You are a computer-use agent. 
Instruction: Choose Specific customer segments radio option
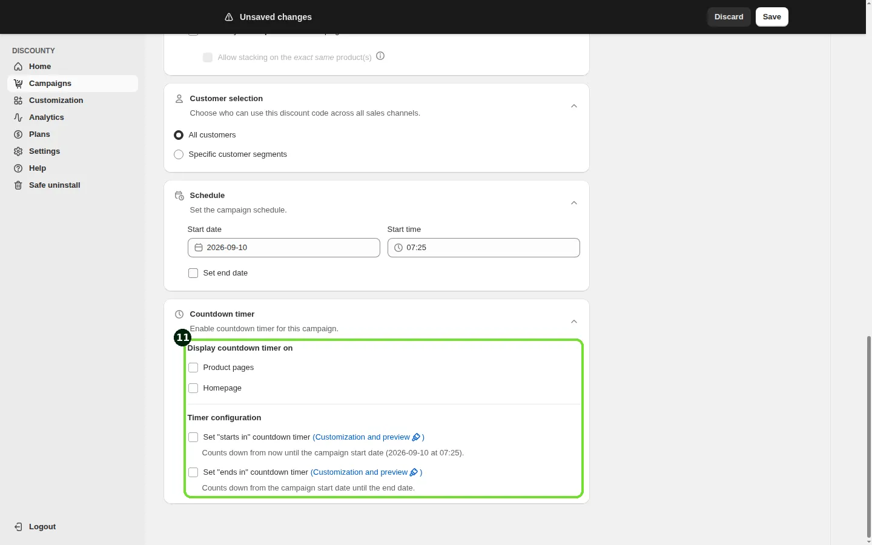pos(179,154)
